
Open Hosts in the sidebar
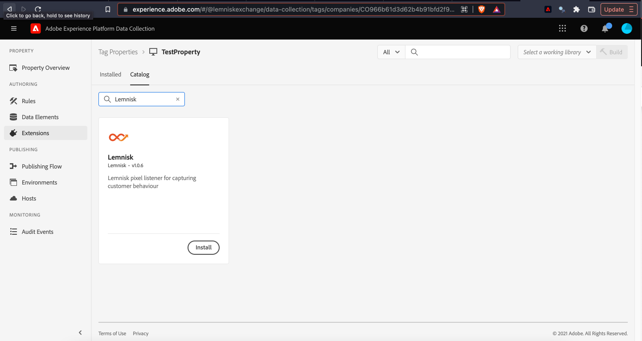[x=45, y=198]
